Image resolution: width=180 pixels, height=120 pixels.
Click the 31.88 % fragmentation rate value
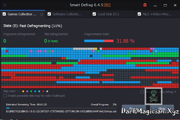[125, 41]
